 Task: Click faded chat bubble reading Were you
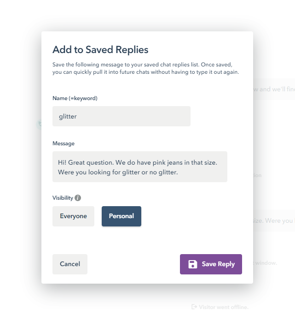click(x=274, y=220)
